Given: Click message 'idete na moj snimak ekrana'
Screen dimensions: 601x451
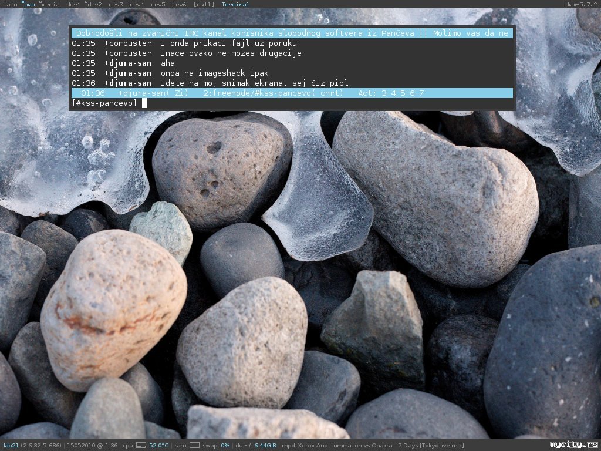Looking at the screenshot, I should 255,83.
